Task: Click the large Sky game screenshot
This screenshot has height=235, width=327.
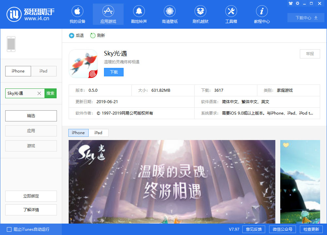Action: [x=172, y=181]
